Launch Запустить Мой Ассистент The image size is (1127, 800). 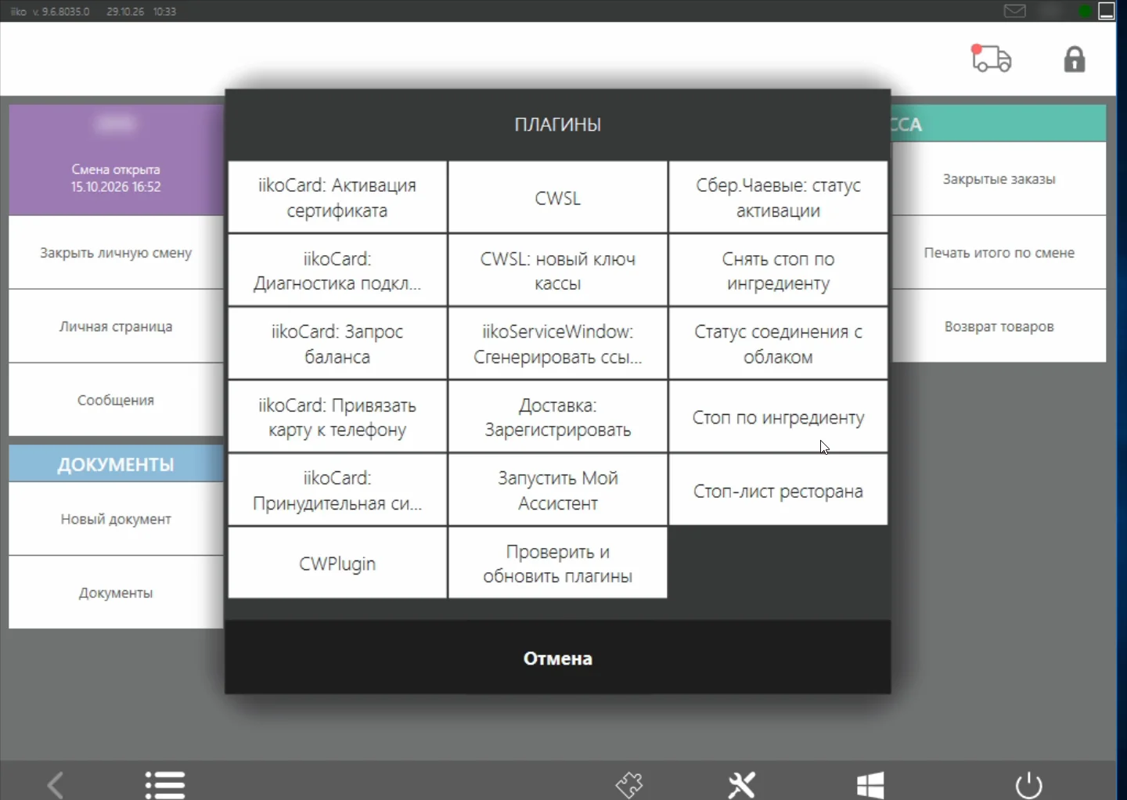(x=558, y=490)
